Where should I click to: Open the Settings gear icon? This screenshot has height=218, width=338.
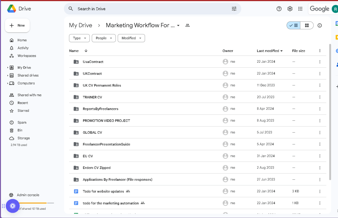tap(290, 9)
